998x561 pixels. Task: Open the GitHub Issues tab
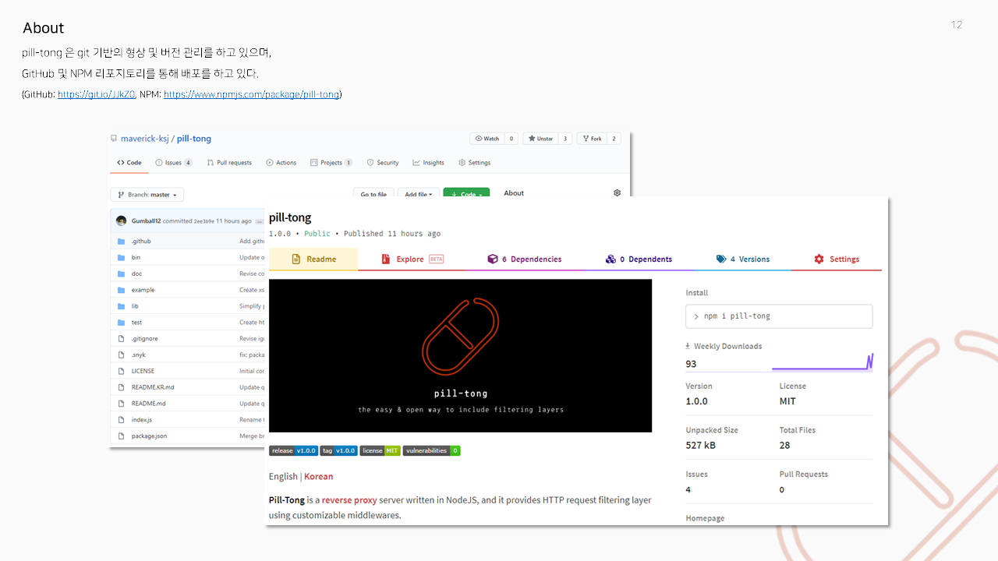(173, 163)
